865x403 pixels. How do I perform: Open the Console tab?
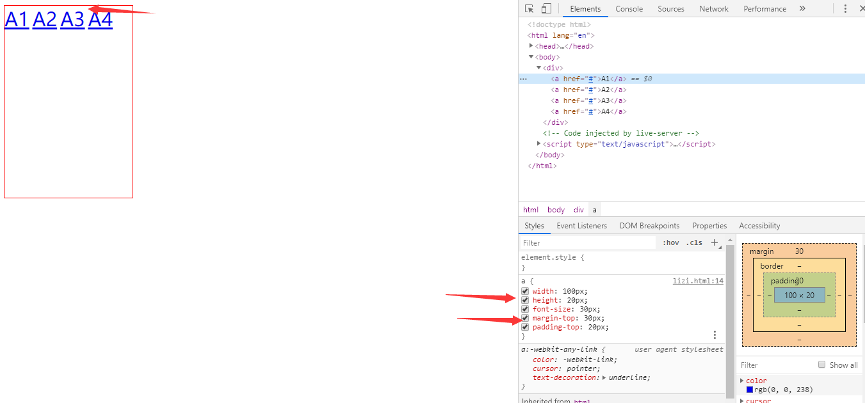(x=629, y=8)
